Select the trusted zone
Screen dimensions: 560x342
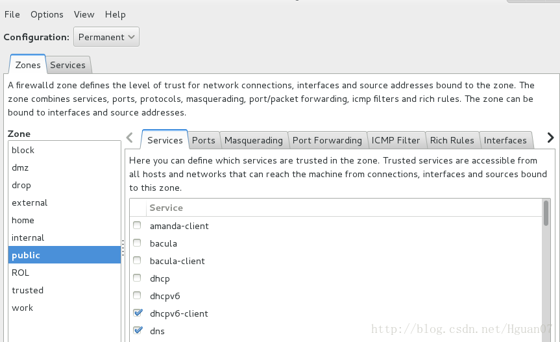[x=65, y=290]
